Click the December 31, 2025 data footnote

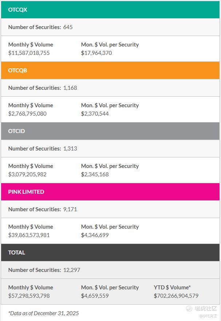44,313
